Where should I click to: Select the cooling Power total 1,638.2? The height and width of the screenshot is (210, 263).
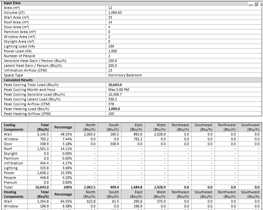click(43, 173)
